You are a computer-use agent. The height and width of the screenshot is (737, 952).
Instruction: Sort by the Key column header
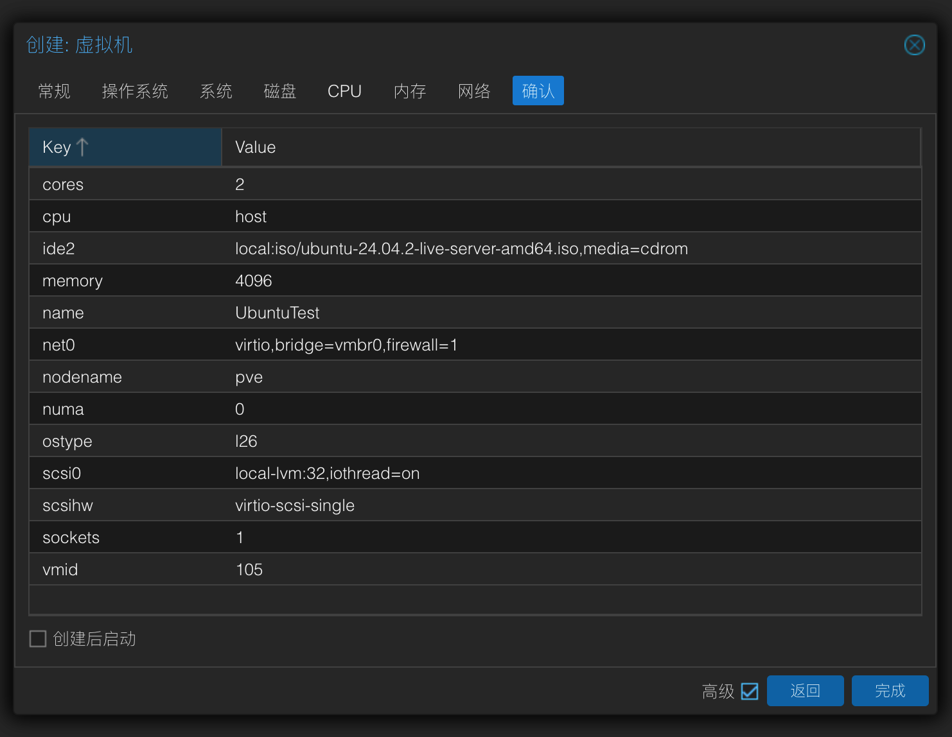coord(125,147)
